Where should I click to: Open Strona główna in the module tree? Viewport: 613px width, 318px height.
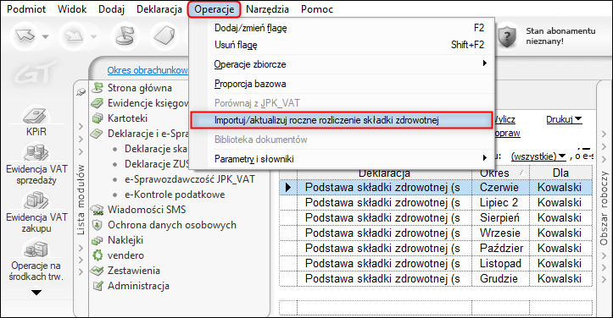(x=140, y=88)
